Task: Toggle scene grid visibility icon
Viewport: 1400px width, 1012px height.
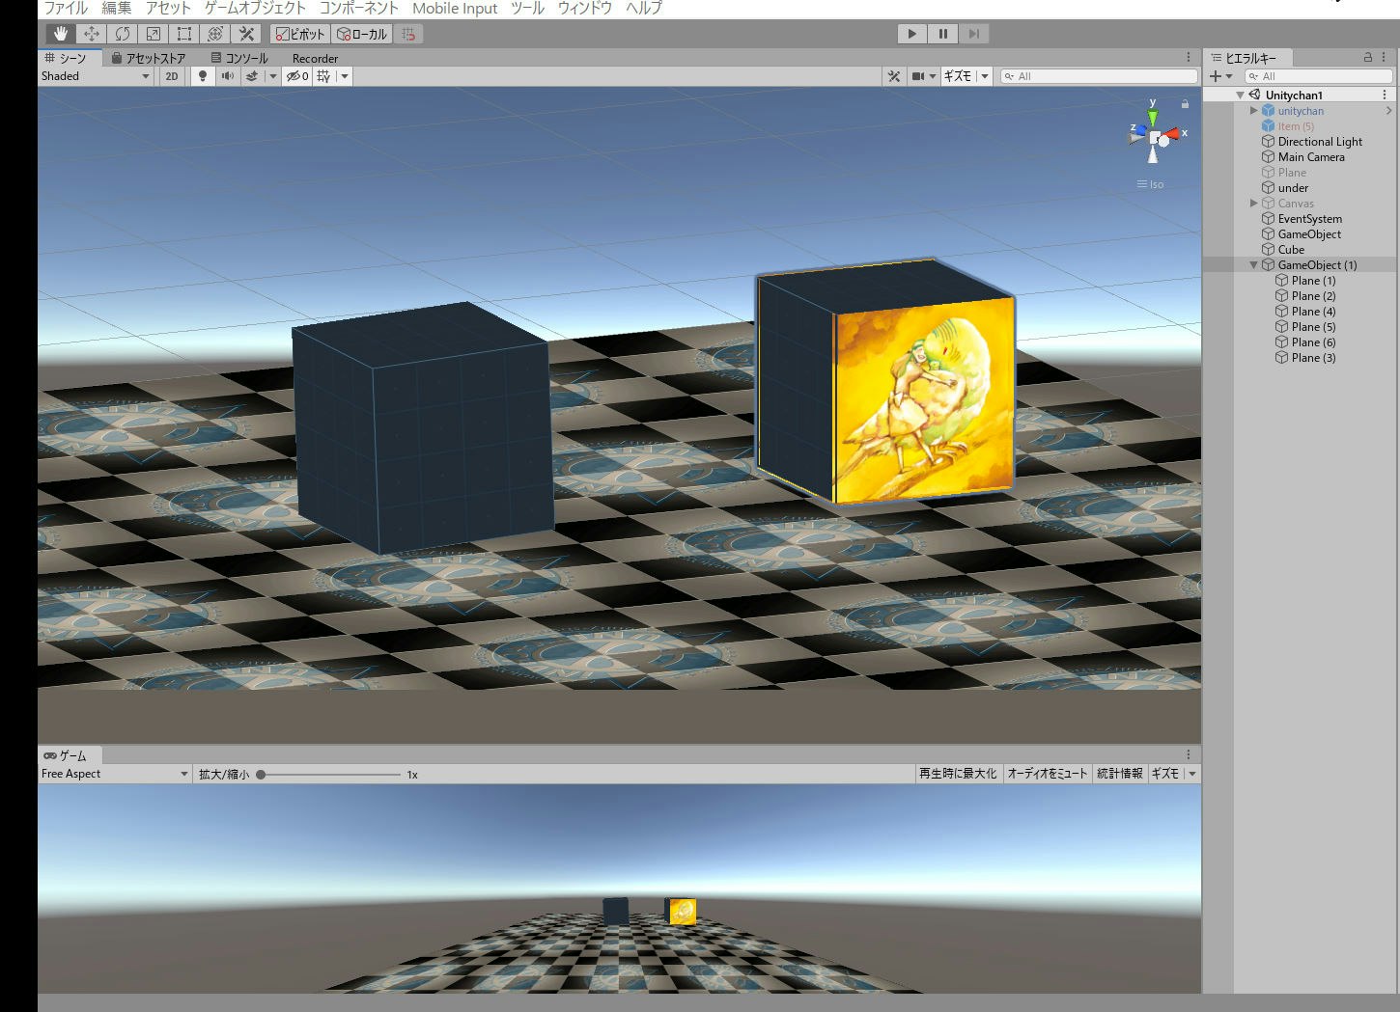Action: click(323, 76)
